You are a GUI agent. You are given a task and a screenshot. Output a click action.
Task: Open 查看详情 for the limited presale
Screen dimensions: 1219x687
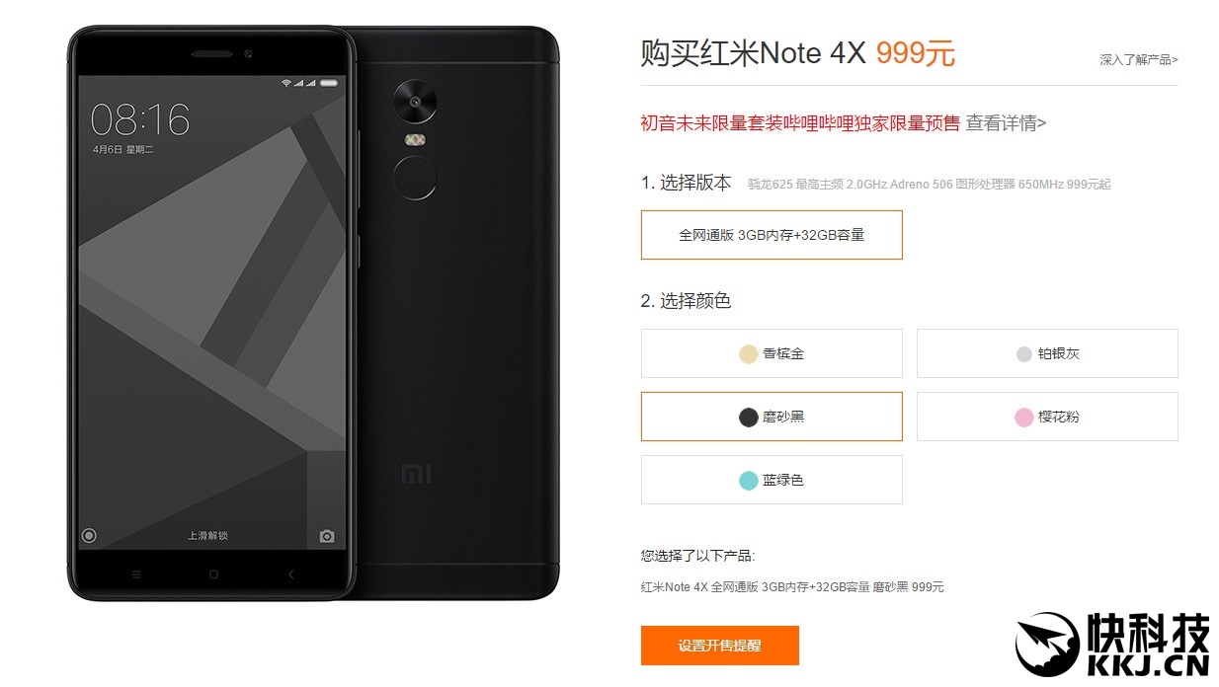[x=1006, y=123]
